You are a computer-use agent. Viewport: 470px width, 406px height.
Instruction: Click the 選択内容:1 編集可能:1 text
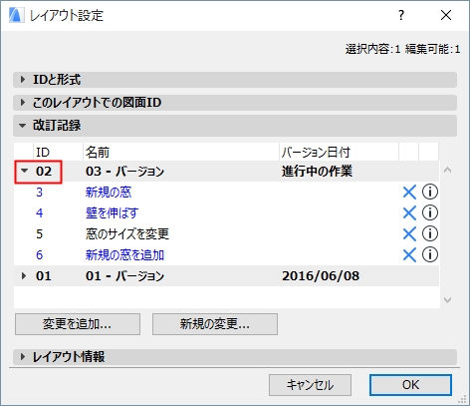click(x=402, y=49)
